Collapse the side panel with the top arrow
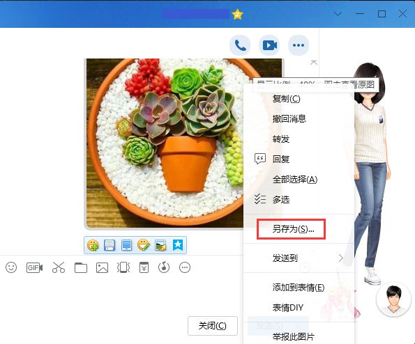Viewport: 415px width, 344px height. point(314,63)
